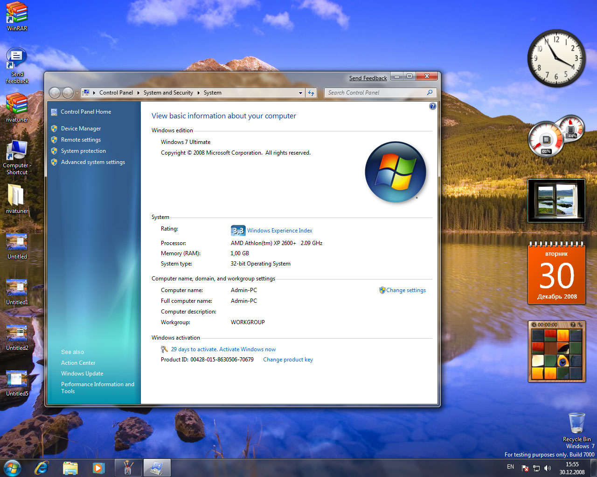Screen dimensions: 597x477
Task: Expand the arrow after System and Security breadcrumb
Action: (199, 93)
